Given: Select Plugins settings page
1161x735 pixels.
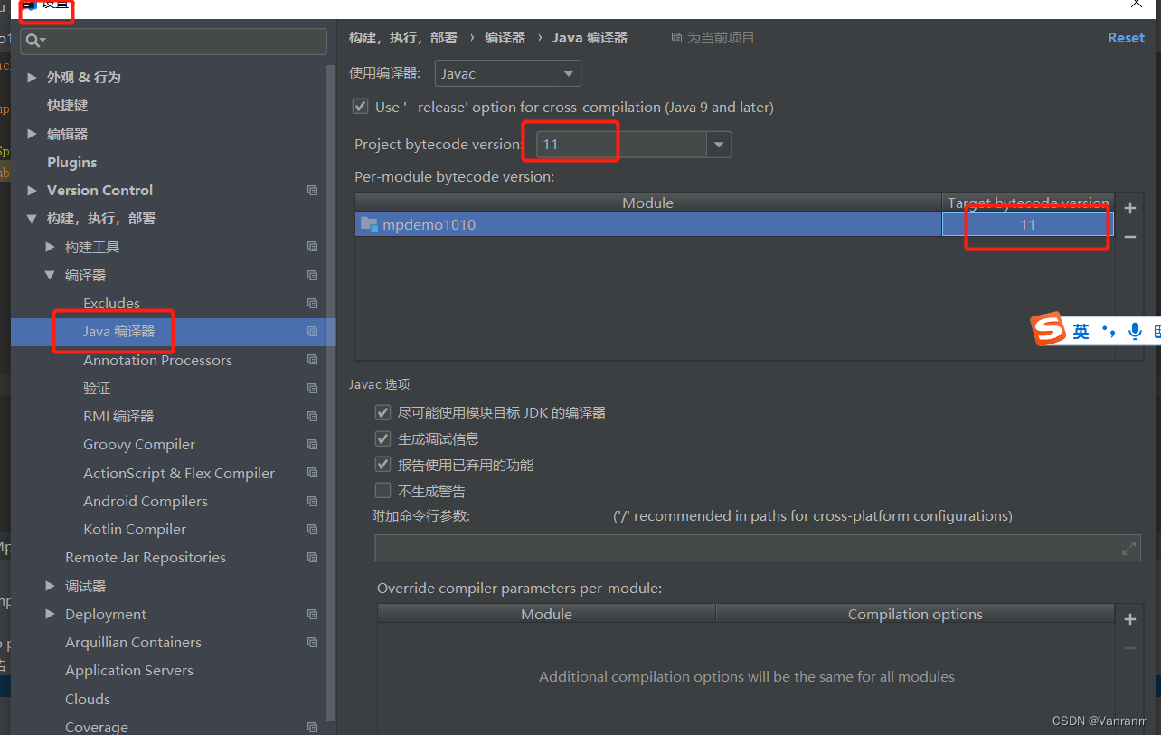Looking at the screenshot, I should click(x=72, y=162).
